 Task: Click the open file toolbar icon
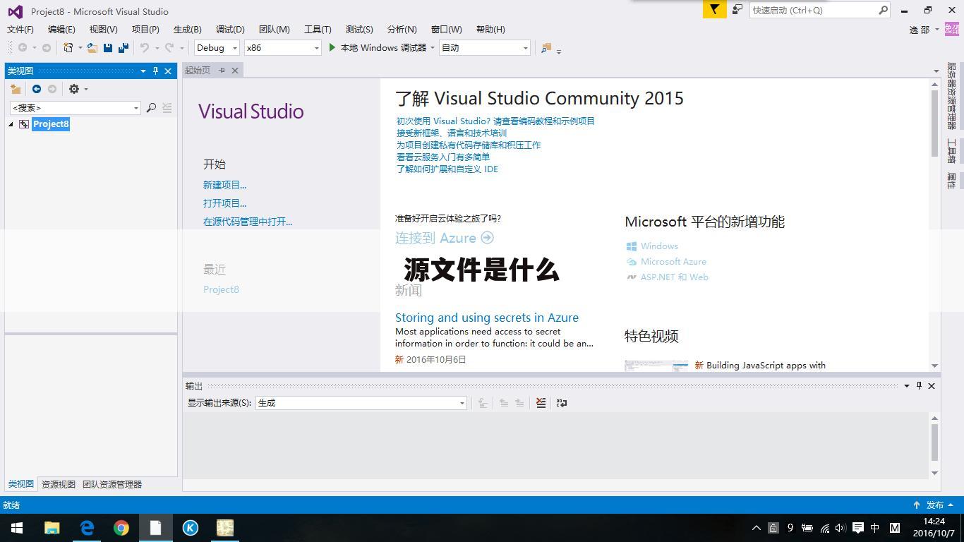click(92, 48)
